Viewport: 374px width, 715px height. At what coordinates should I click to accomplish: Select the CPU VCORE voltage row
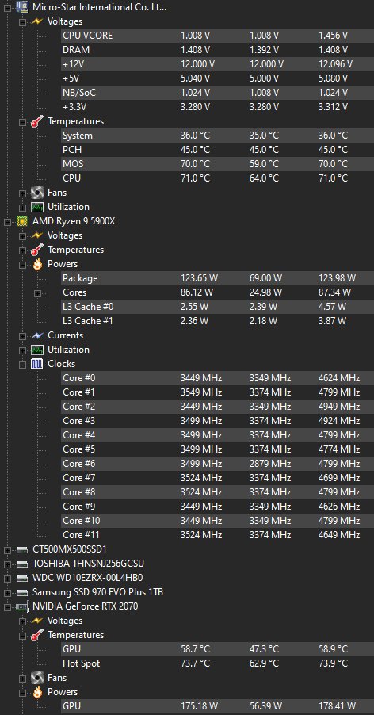[217, 36]
